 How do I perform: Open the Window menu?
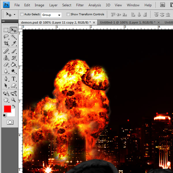(x=133, y=5)
